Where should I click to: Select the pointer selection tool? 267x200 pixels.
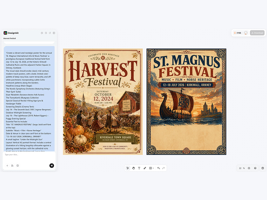tap(128, 168)
